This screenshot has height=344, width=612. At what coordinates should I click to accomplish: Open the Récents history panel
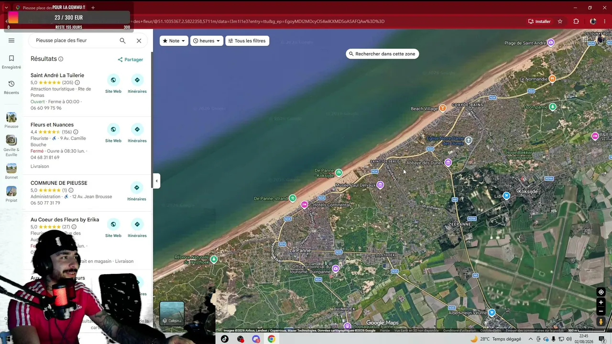(11, 87)
